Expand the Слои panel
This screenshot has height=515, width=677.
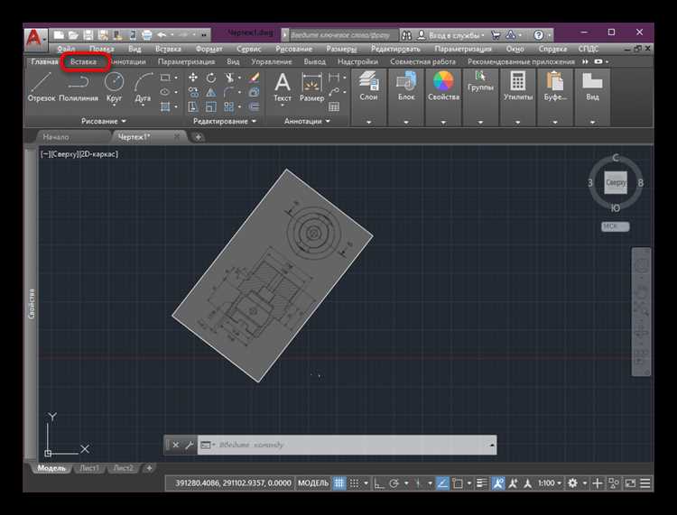click(x=368, y=122)
